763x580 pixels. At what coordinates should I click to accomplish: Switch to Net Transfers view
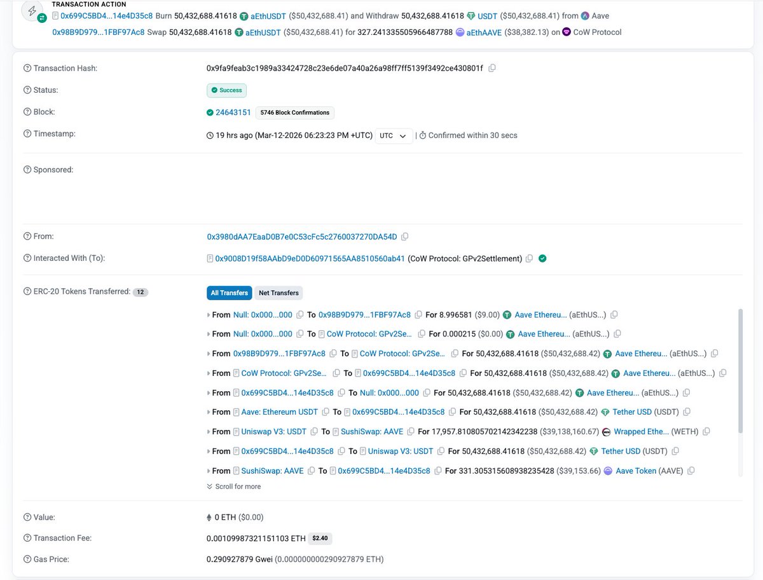(278, 293)
